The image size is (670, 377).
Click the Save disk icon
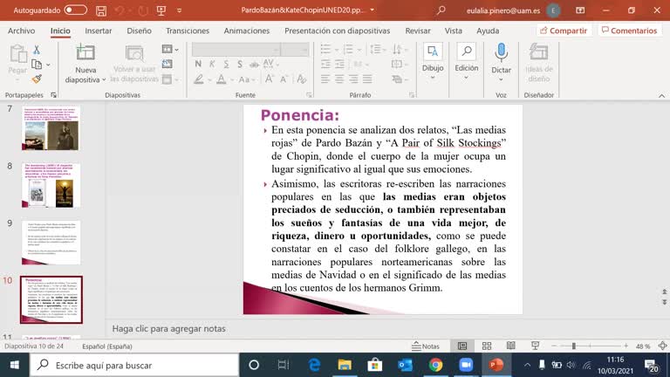pyautogui.click(x=101, y=10)
